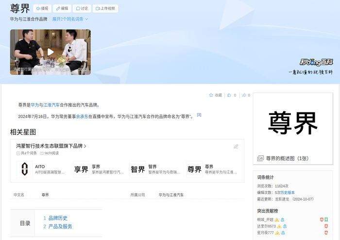Click the red shield badge on 星月夜777 row
This screenshot has height=240, width=340.
(326, 233)
